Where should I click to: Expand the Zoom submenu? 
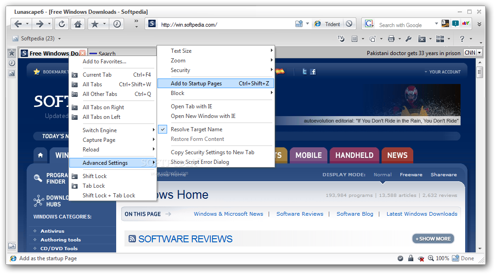216,61
